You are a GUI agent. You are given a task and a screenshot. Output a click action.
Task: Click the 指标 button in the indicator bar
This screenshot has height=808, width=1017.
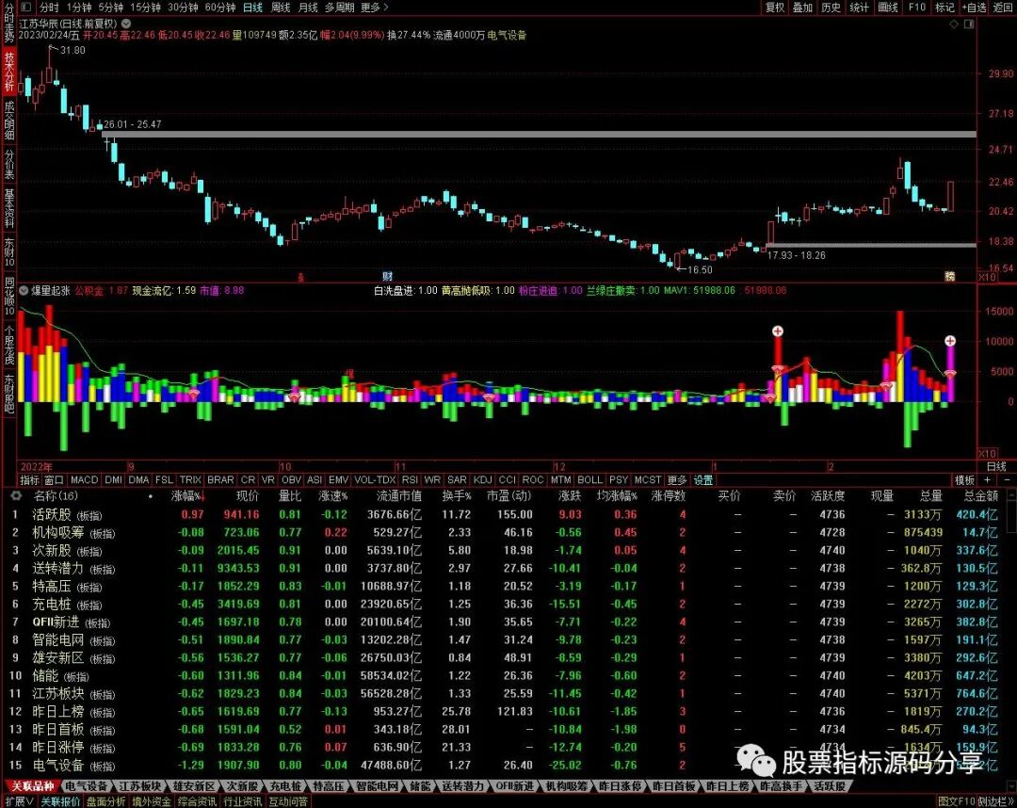point(29,480)
